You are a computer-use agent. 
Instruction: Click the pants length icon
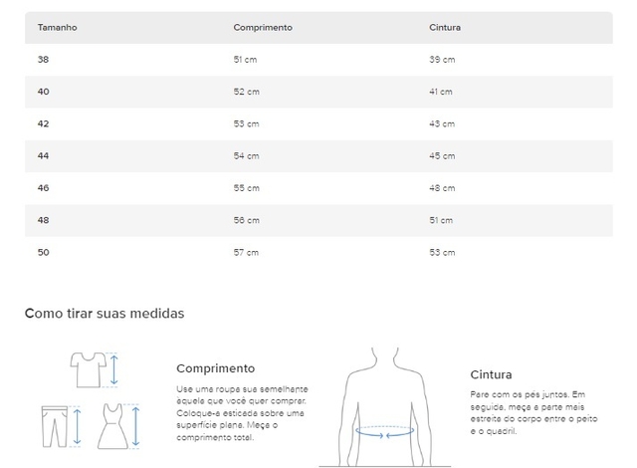click(x=61, y=426)
